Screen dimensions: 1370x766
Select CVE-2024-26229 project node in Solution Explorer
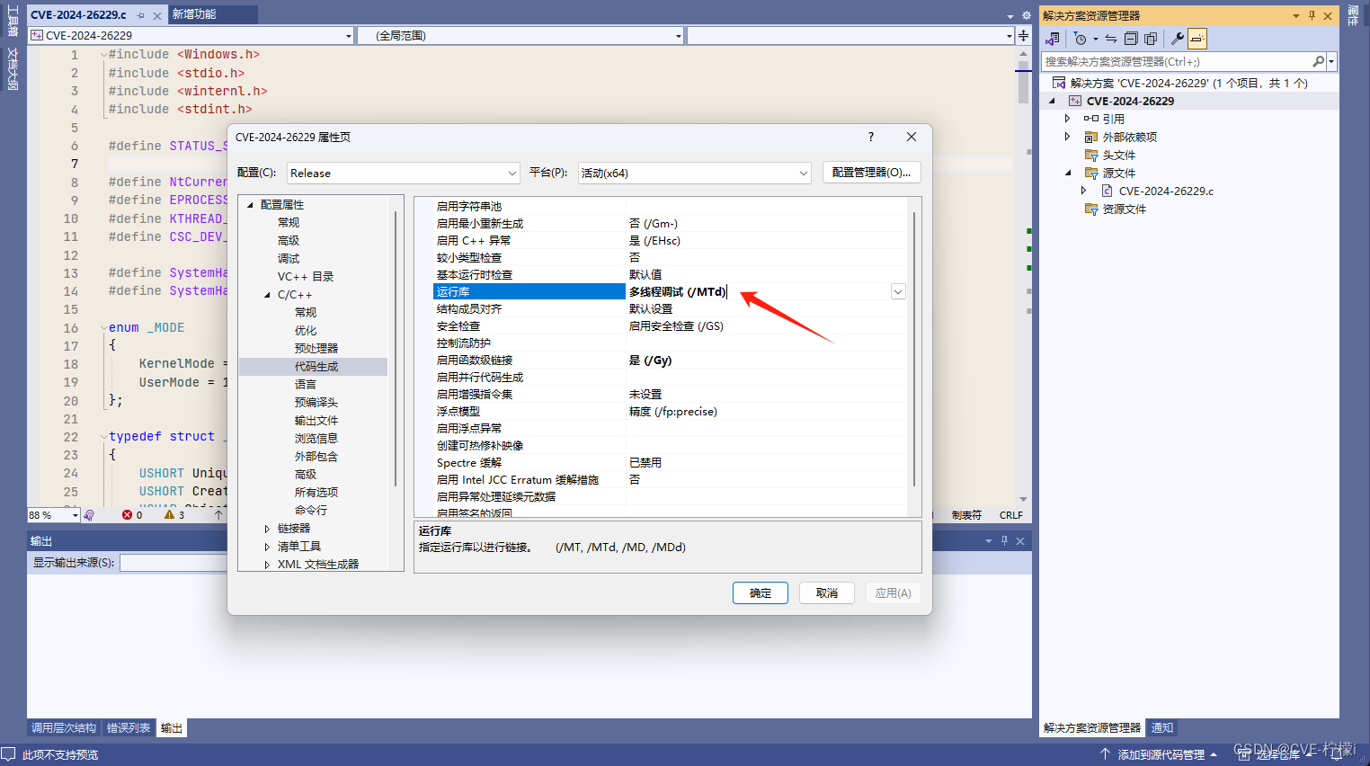(1130, 101)
